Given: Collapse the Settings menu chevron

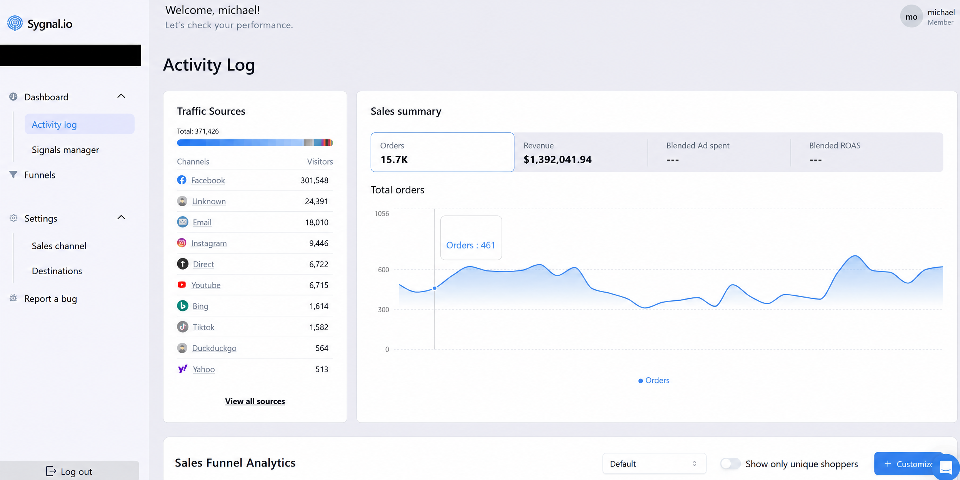Looking at the screenshot, I should click(x=121, y=218).
